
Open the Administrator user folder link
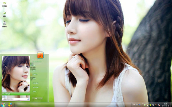click(x=37, y=61)
